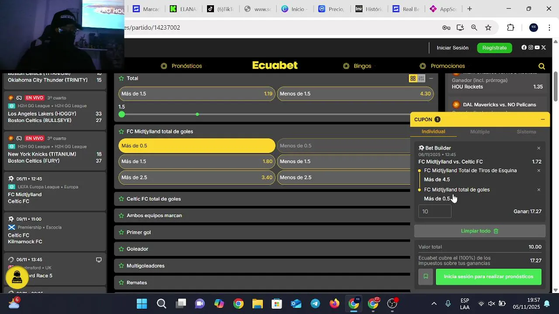
Task: Select HOU Rockets at 1.35 odds
Action: pyautogui.click(x=497, y=87)
